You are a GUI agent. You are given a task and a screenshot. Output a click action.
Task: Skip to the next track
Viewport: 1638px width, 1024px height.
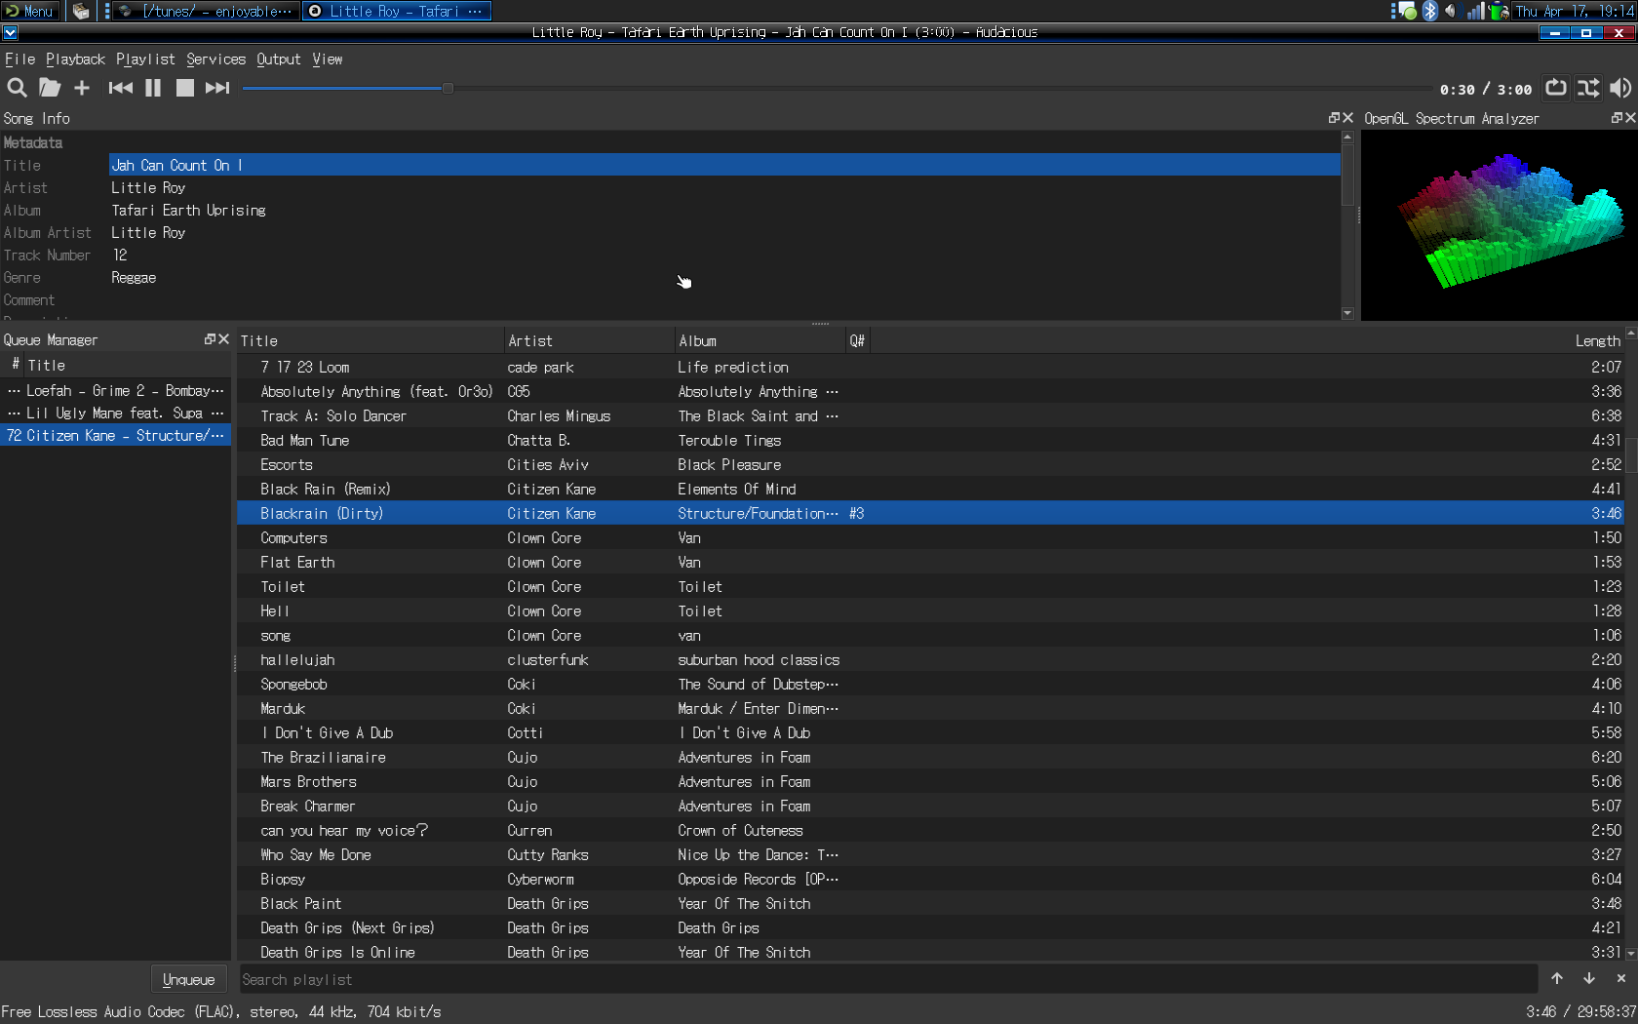[x=217, y=88]
